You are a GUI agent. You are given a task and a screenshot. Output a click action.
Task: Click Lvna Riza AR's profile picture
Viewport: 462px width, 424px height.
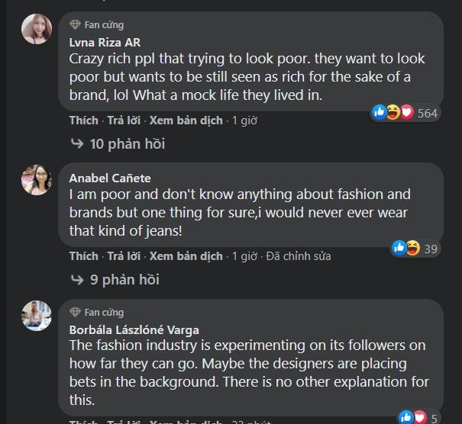point(37,29)
